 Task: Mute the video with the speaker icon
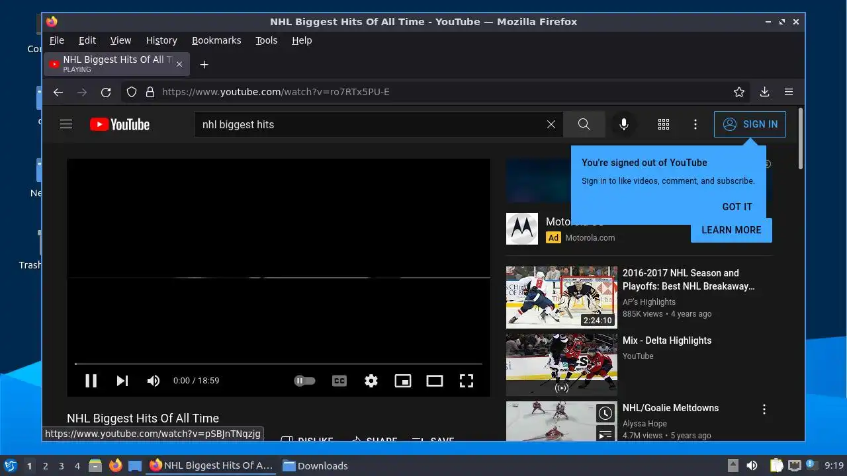point(154,381)
